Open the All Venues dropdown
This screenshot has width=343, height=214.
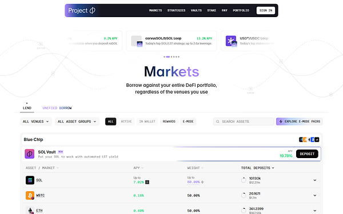click(x=36, y=122)
